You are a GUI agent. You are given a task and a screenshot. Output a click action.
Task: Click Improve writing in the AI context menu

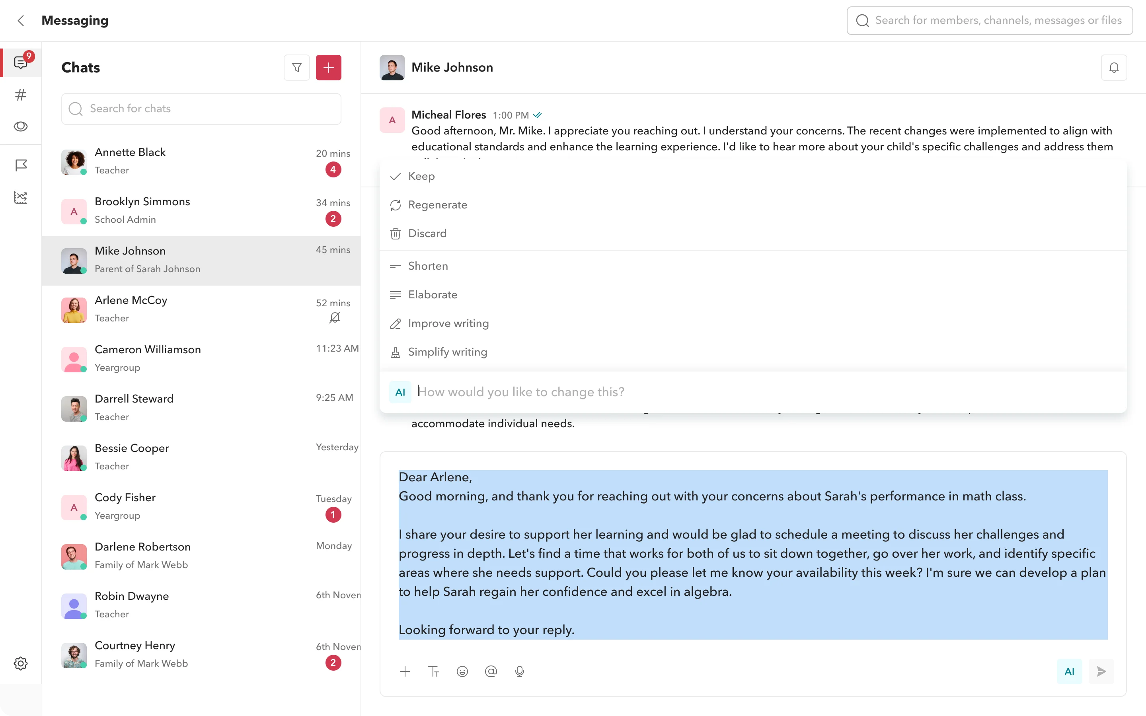click(449, 323)
